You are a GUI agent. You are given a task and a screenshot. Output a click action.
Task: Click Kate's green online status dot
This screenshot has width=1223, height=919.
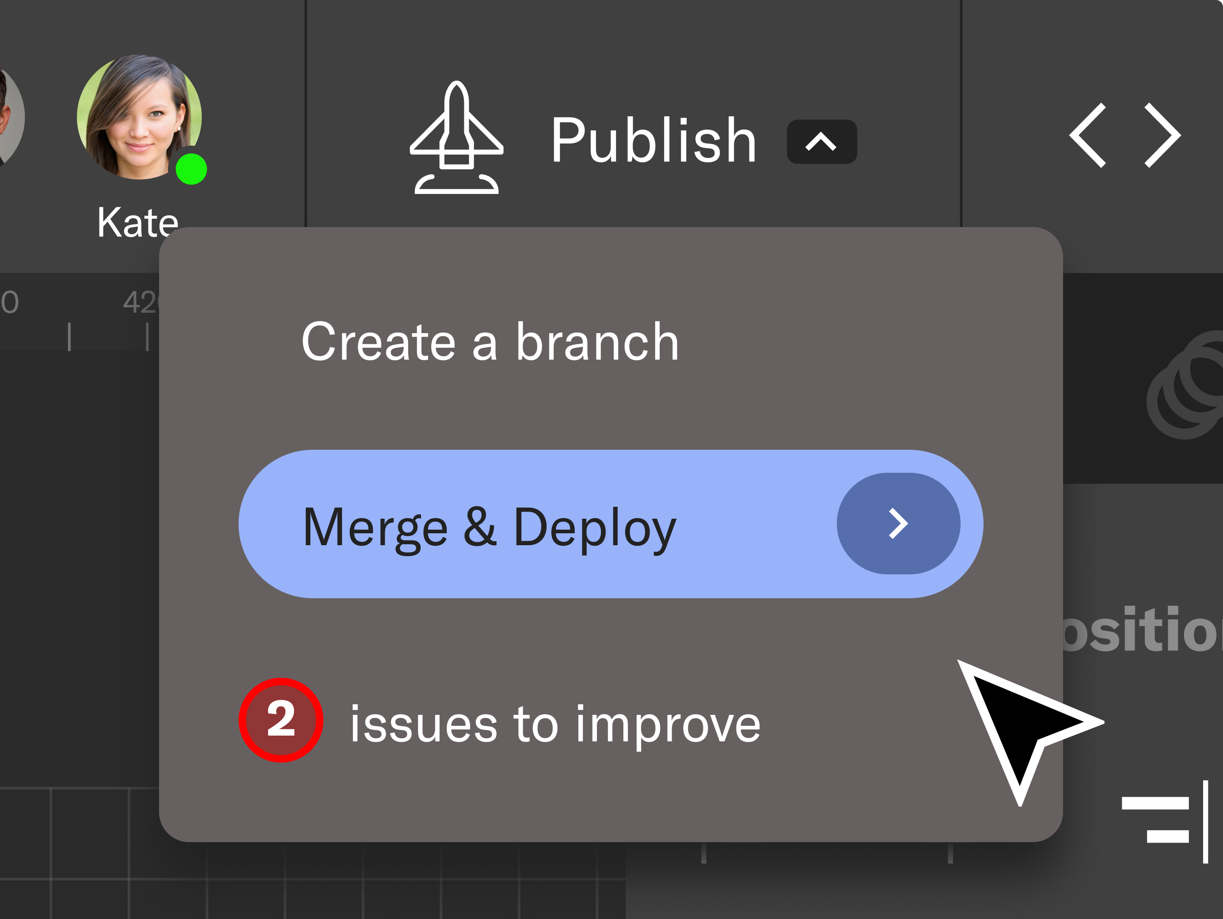(x=191, y=169)
